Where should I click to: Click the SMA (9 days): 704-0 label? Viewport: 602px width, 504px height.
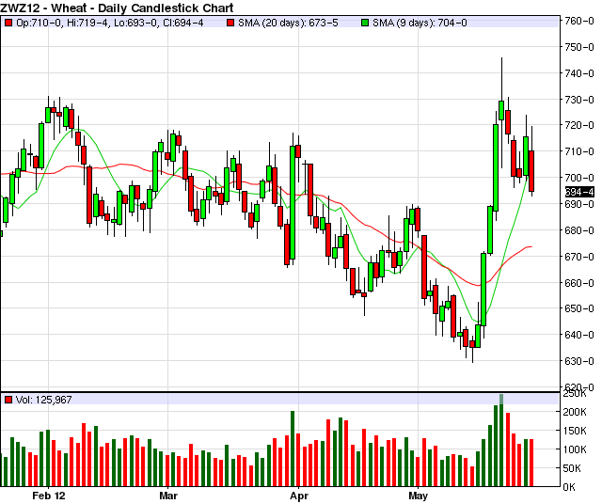[420, 23]
